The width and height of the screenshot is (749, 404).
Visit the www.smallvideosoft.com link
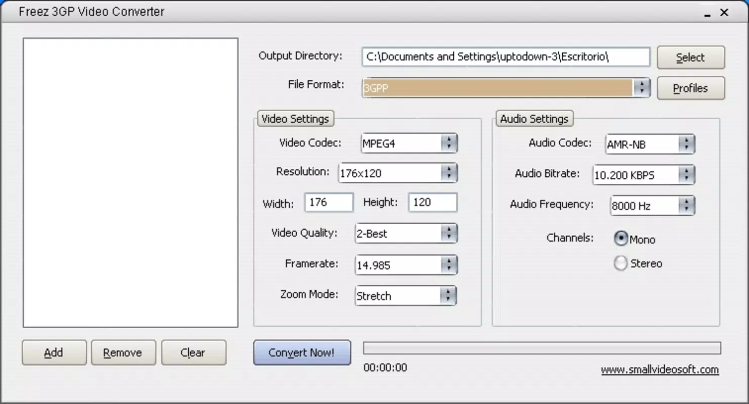(660, 370)
